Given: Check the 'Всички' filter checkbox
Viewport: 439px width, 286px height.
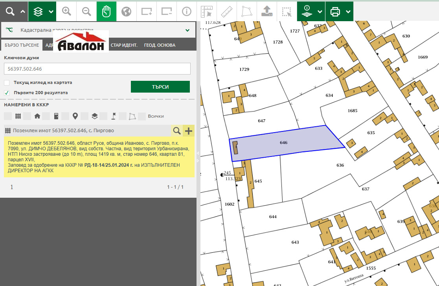Looking at the screenshot, I should click(142, 116).
